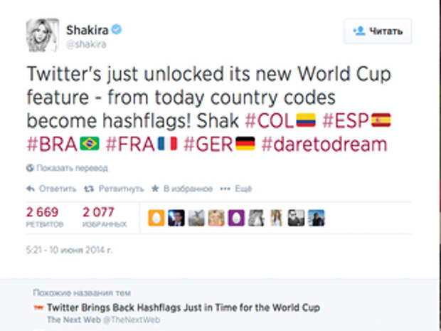Expand the three dots Ещё menu
441x331 pixels.
click(225, 189)
